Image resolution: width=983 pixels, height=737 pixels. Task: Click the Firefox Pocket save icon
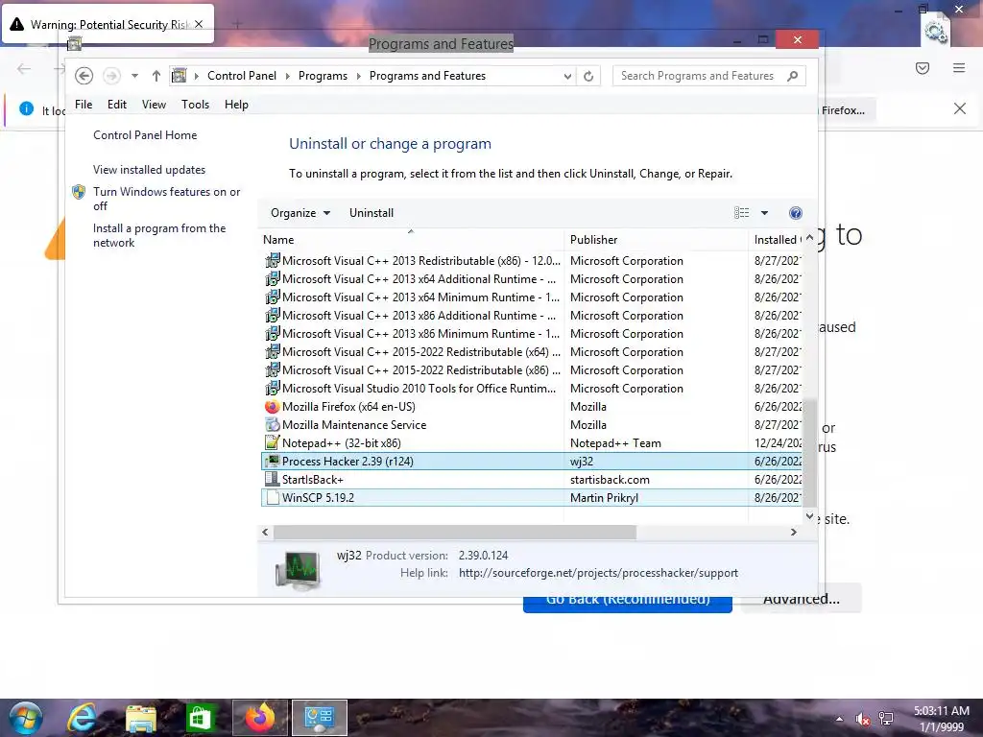click(923, 68)
